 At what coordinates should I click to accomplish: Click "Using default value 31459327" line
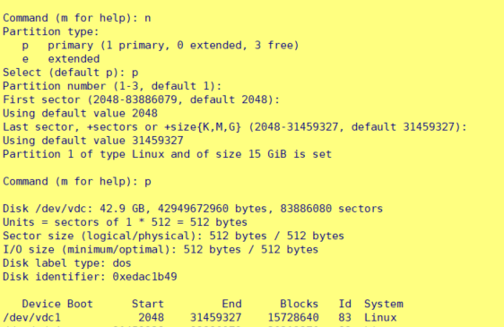tap(93, 141)
